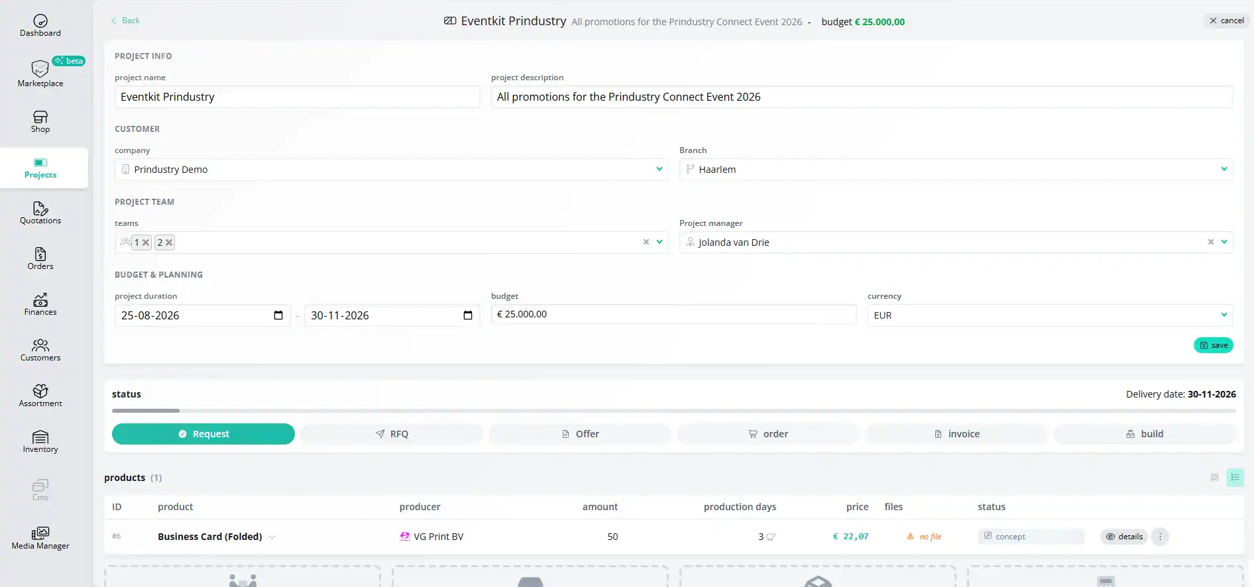Select the invoice status step
This screenshot has width=1254, height=587.
coord(956,434)
